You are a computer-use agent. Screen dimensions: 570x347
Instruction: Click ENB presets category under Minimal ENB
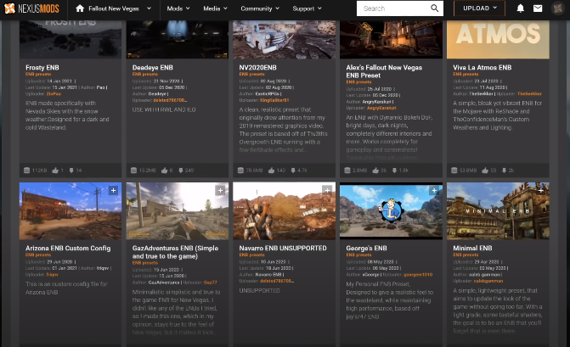pos(466,255)
